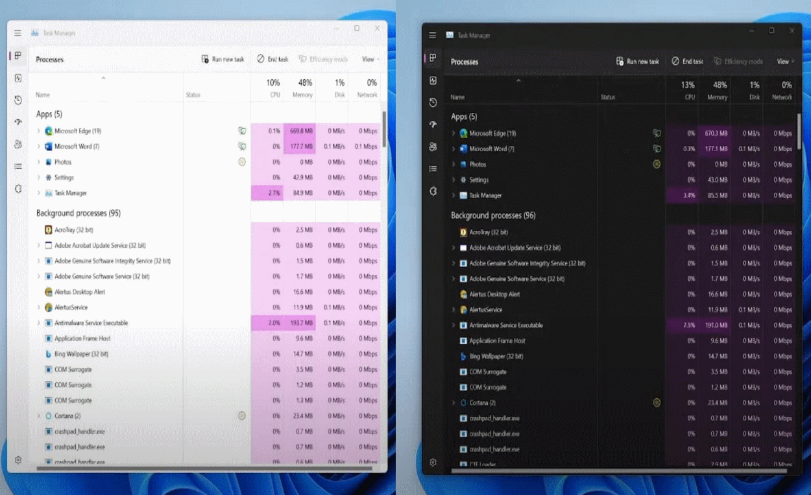Screen dimensions: 811x495
Task: Click the Microsoft Edge efficiency leaf icon, light window
Action: [242, 130]
